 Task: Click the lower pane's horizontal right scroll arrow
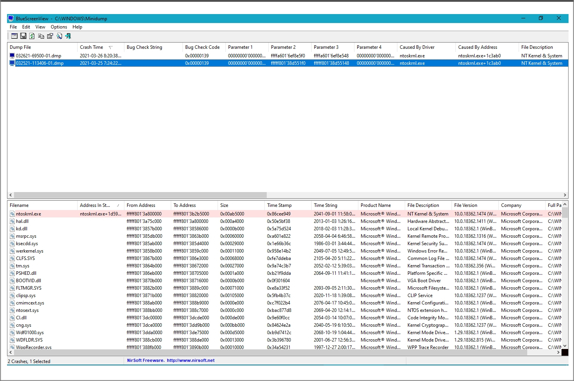(x=558, y=352)
